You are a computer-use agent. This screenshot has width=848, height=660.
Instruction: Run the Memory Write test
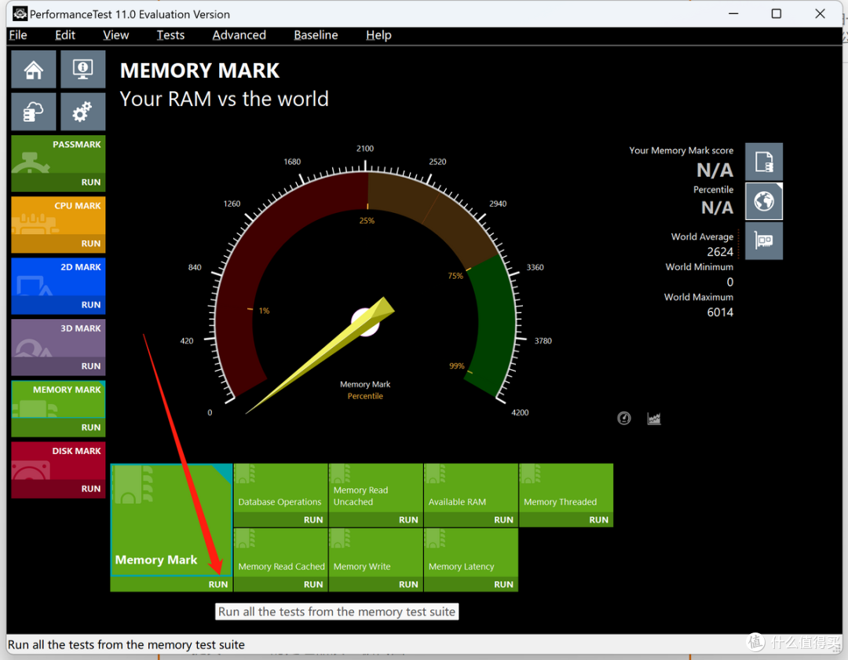[x=408, y=585]
